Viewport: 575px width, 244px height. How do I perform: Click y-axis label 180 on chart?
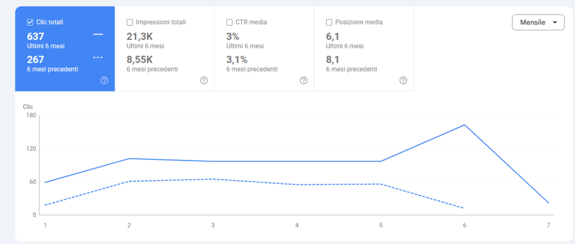pos(31,116)
